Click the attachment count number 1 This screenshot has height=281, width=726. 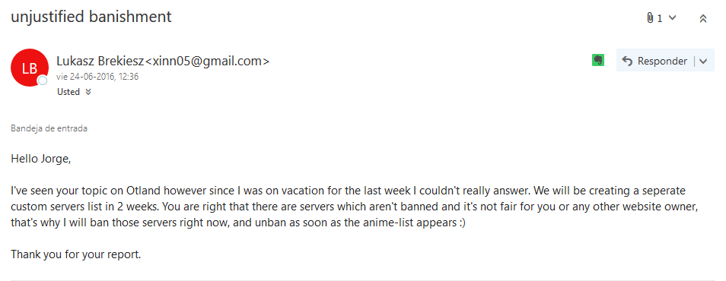tap(660, 18)
